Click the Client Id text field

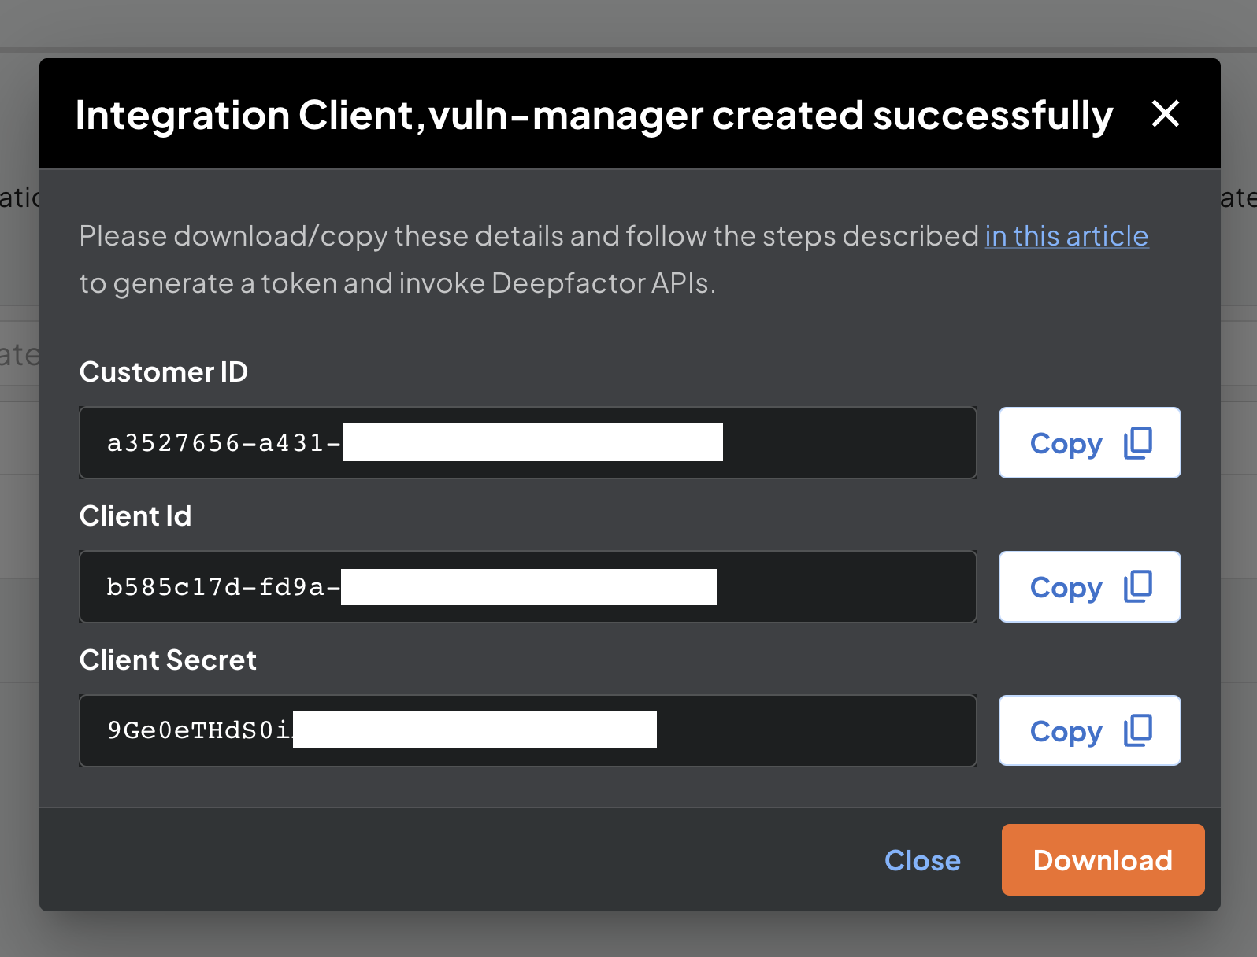pyautogui.click(x=528, y=586)
